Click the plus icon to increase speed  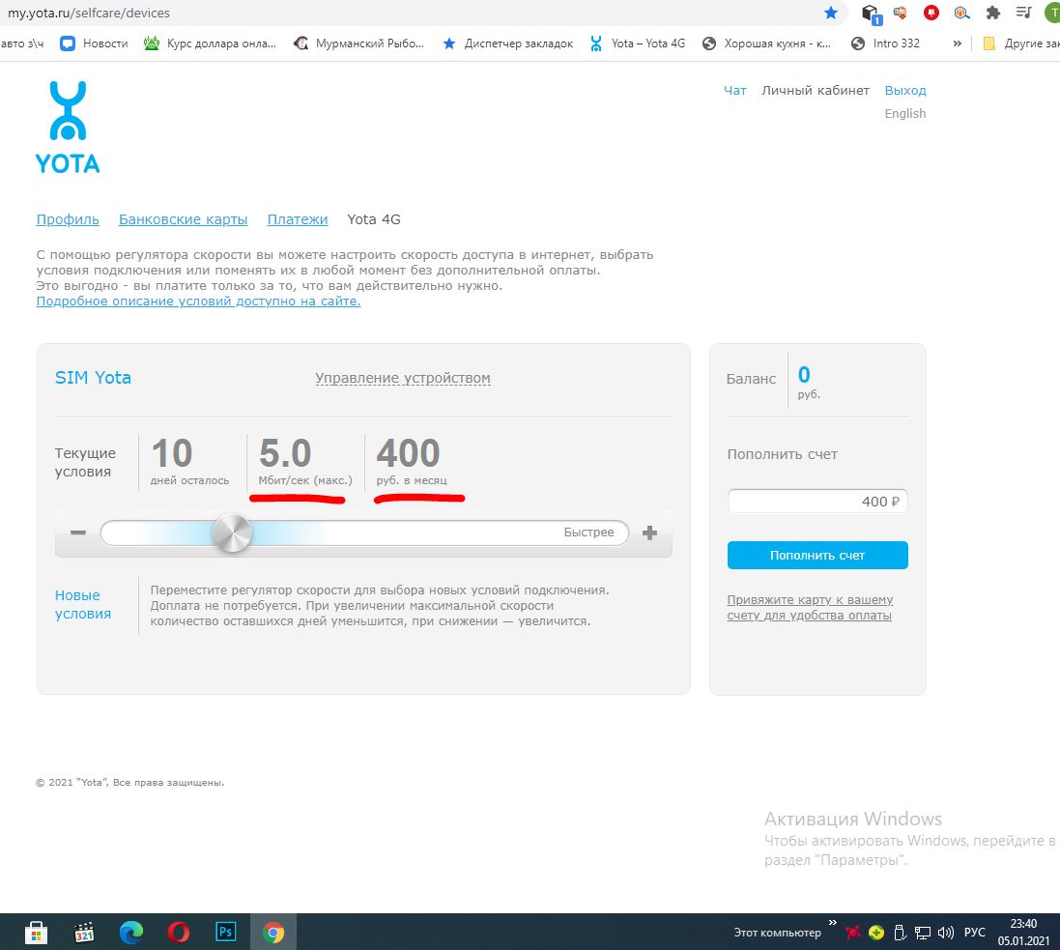coord(650,533)
